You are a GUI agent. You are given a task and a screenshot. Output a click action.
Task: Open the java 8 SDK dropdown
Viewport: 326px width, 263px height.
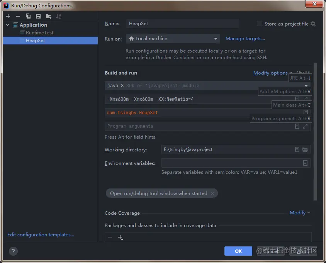(207, 86)
